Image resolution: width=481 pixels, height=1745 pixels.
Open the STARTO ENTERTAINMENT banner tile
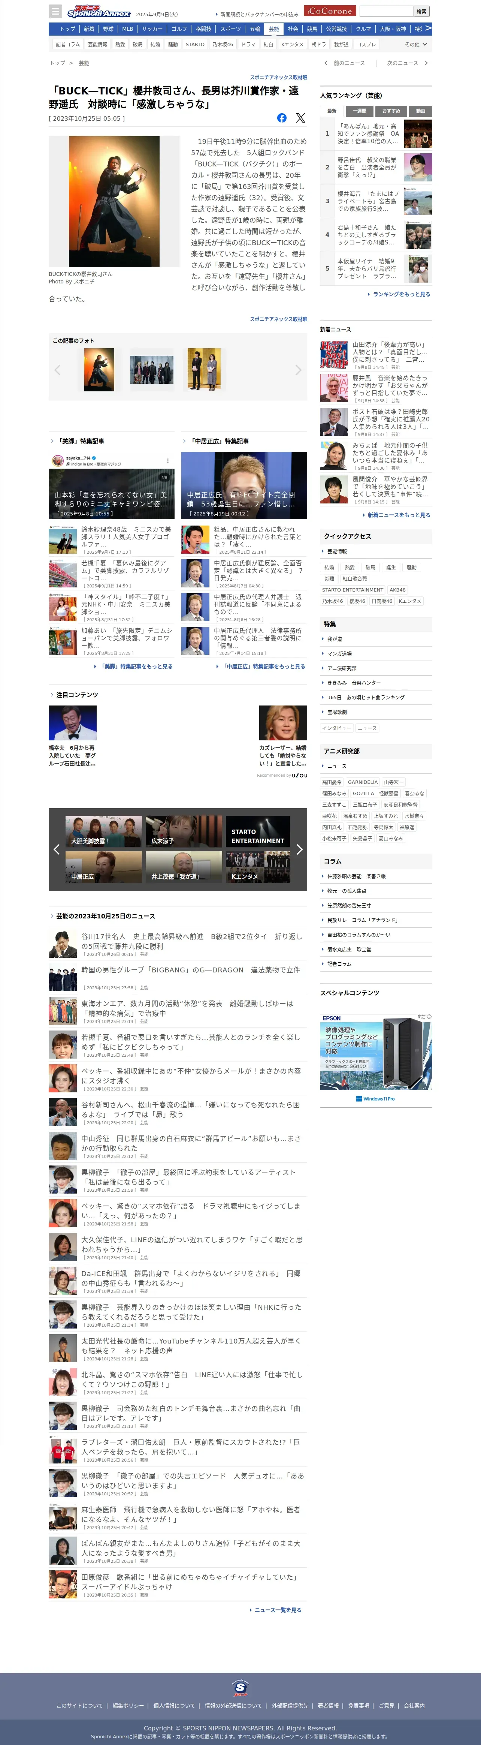click(x=258, y=832)
